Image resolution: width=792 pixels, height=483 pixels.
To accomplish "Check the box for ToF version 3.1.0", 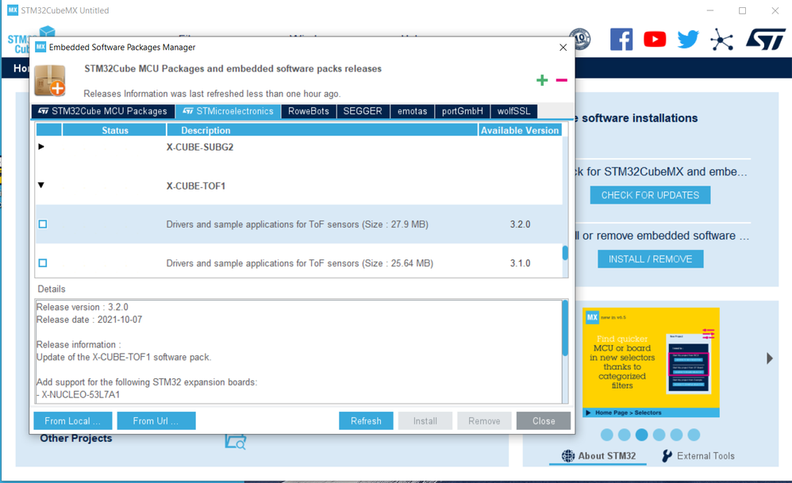I will [43, 263].
